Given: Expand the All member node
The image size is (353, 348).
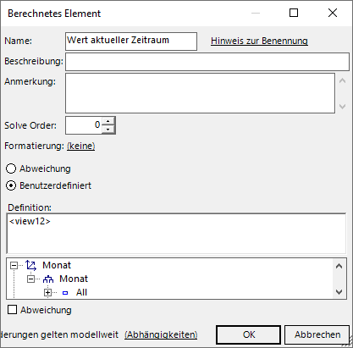Looking at the screenshot, I should (x=47, y=293).
